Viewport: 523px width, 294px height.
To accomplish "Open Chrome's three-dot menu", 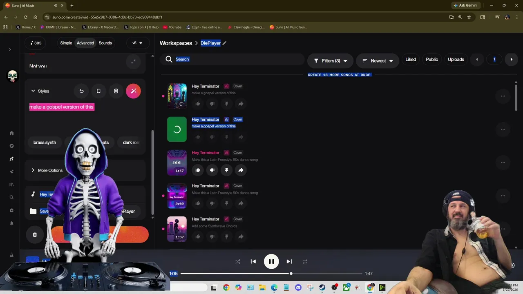I will 517,17.
